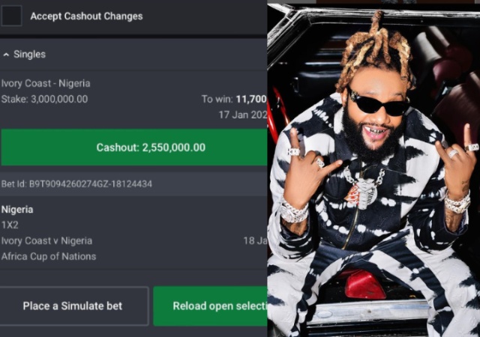
Task: Click the Singles section header text
Action: (30, 55)
